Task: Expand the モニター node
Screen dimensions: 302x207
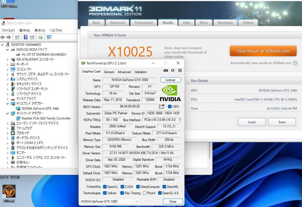Action: coord(8,153)
